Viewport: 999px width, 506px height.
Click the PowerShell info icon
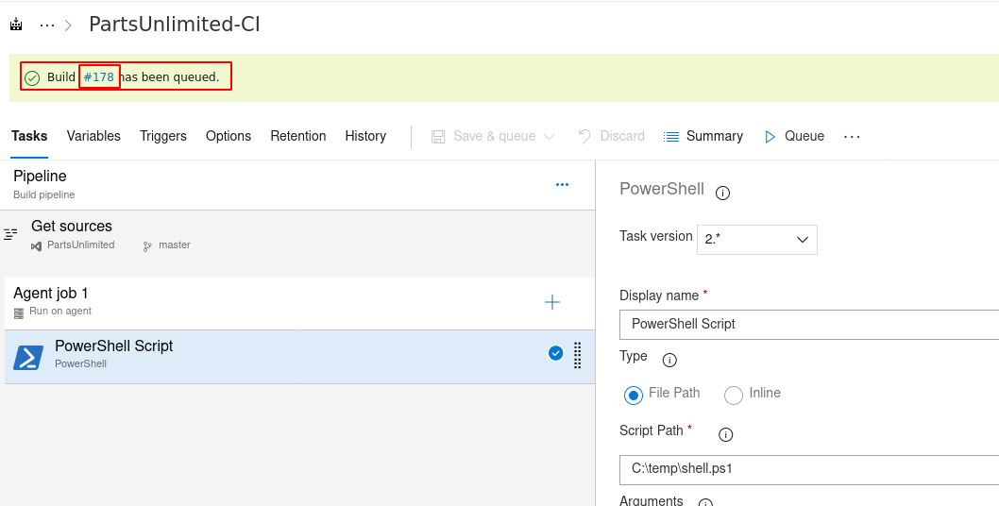pos(722,193)
